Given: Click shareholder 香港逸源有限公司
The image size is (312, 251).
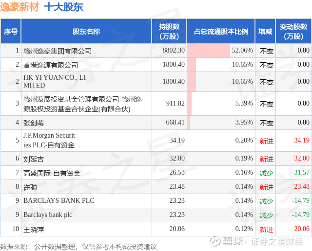Looking at the screenshot, I should pyautogui.click(x=51, y=65).
